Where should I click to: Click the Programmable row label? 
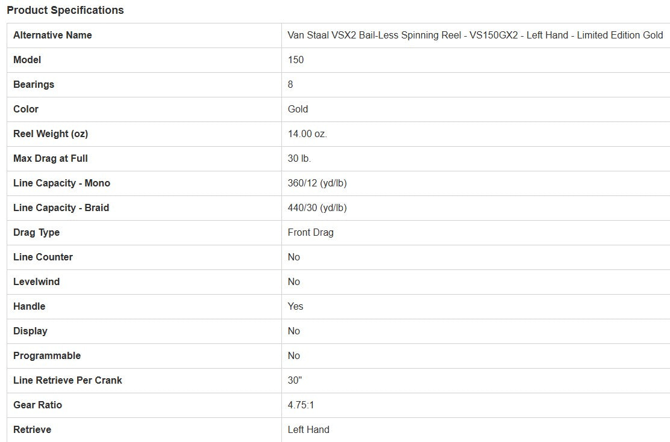[x=47, y=355]
